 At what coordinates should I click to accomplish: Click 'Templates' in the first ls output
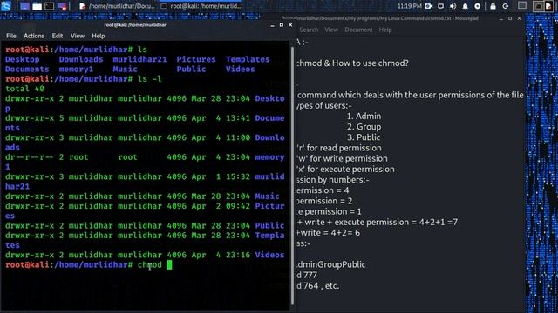point(248,59)
